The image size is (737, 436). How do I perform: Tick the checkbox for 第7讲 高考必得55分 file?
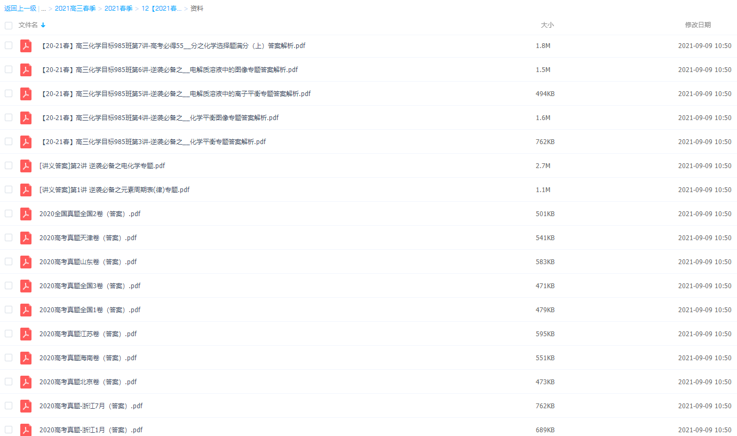[x=9, y=45]
